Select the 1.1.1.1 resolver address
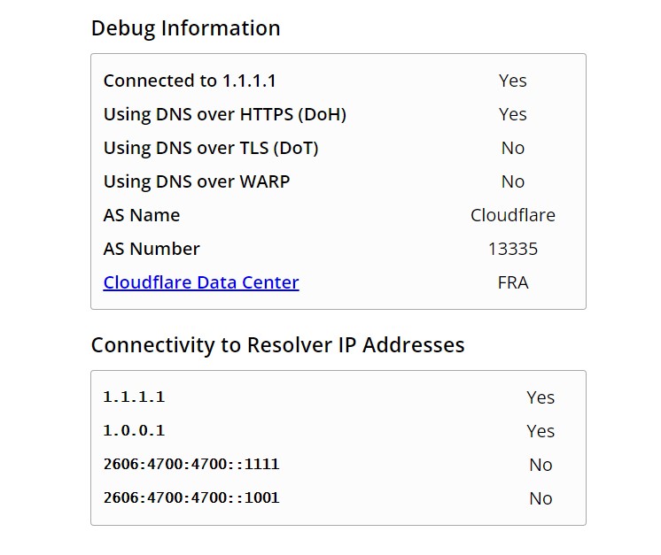The image size is (661, 555). 134,397
